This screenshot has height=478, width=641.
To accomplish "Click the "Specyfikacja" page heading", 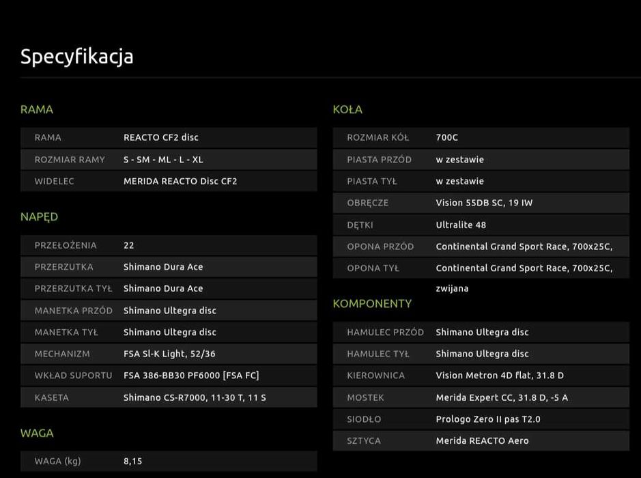I will tap(77, 57).
